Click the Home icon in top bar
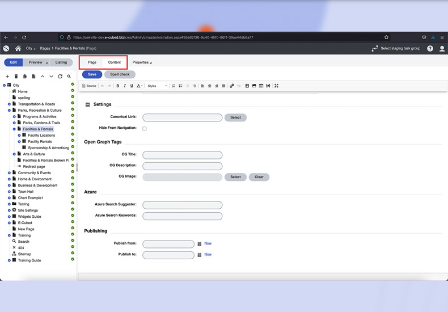The image size is (448, 312). click(x=18, y=49)
